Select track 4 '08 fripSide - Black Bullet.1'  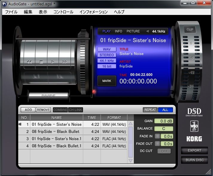click(x=73, y=146)
